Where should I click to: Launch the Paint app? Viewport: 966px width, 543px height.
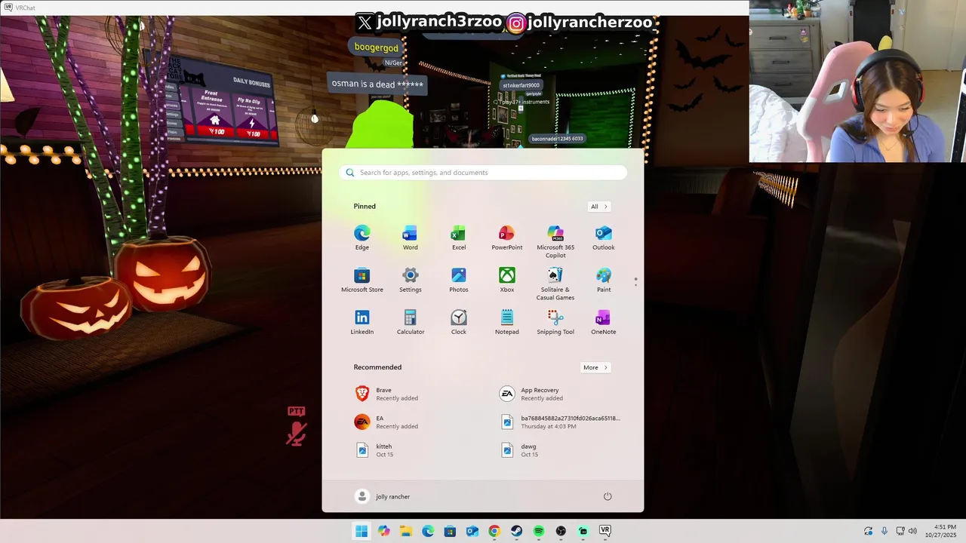pos(604,280)
